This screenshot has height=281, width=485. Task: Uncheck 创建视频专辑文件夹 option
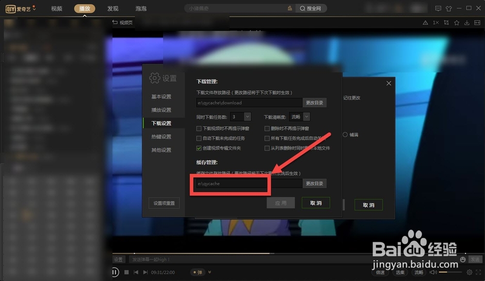[199, 148]
